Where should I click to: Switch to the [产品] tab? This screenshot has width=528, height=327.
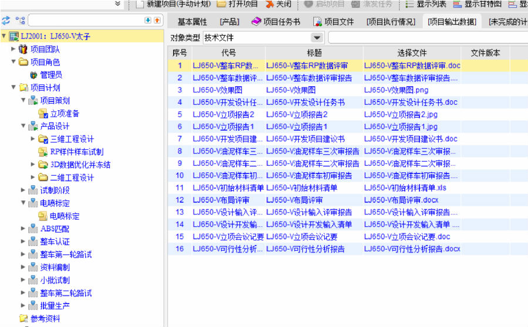click(x=229, y=22)
